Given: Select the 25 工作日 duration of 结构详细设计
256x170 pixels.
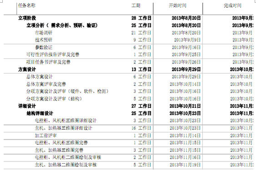Looking at the screenshot, I should [x=141, y=113].
